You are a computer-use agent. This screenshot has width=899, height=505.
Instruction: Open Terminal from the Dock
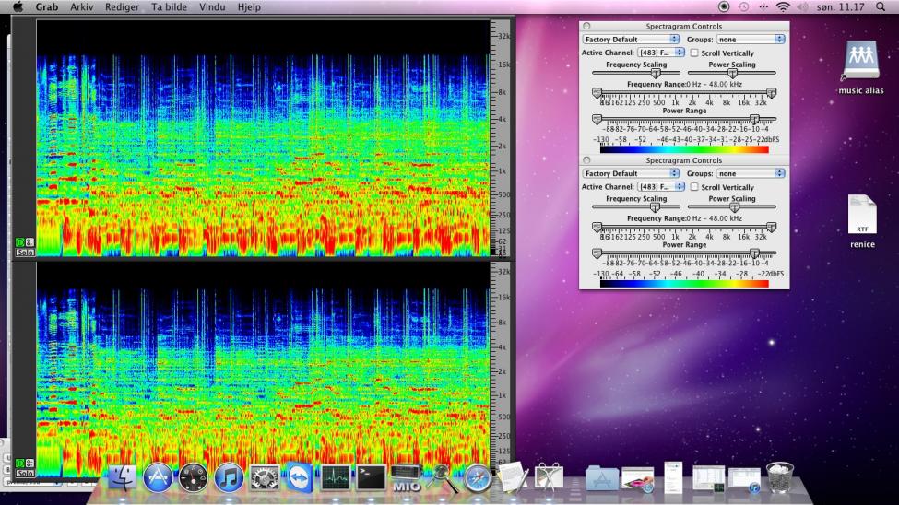pyautogui.click(x=371, y=477)
